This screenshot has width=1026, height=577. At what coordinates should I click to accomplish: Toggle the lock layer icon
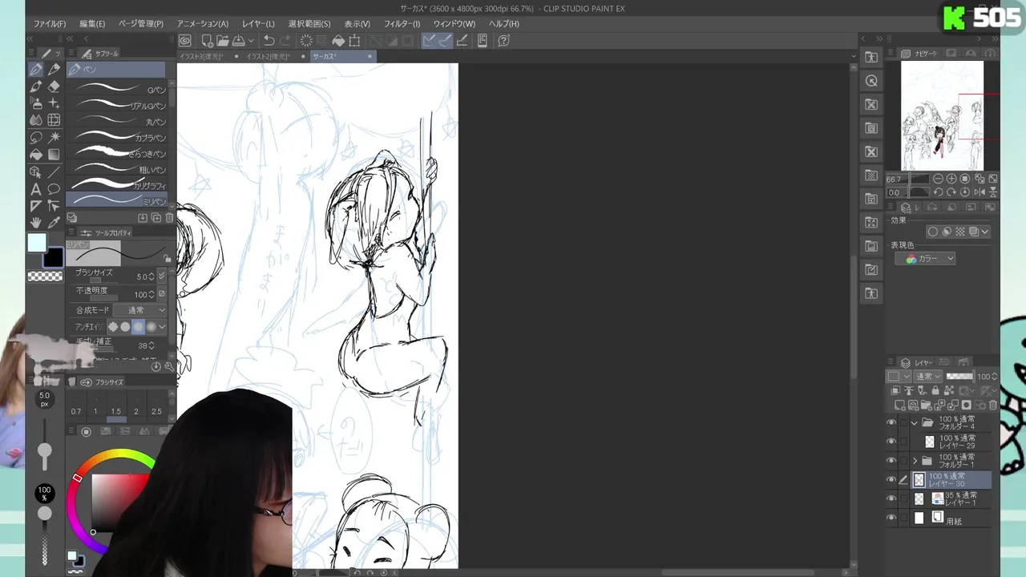[x=935, y=391]
